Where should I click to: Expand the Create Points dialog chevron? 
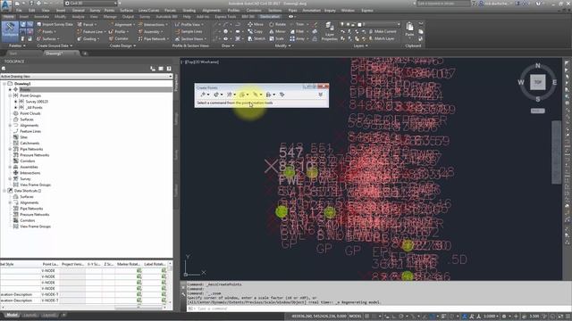tap(321, 95)
